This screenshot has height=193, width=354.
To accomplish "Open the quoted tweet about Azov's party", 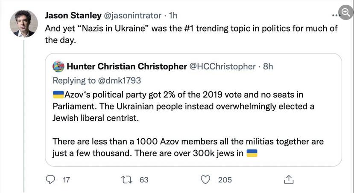I will pos(193,110).
